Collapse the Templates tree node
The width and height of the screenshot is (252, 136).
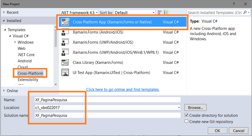[5, 30]
